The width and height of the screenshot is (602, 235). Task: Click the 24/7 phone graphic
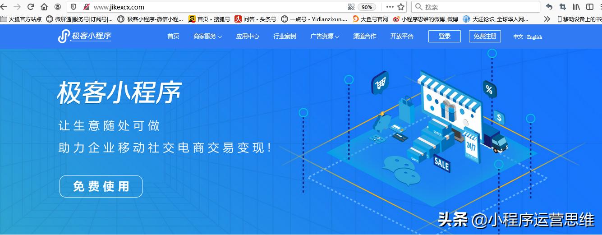[471, 145]
